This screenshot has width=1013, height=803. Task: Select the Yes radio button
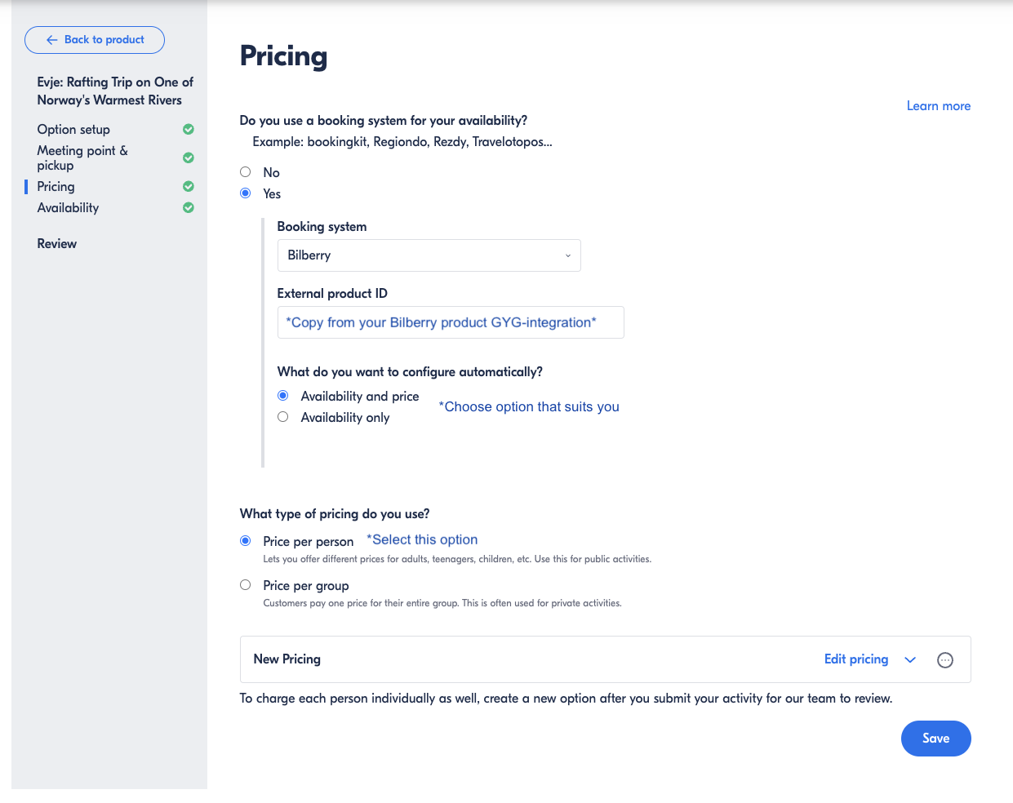point(245,193)
